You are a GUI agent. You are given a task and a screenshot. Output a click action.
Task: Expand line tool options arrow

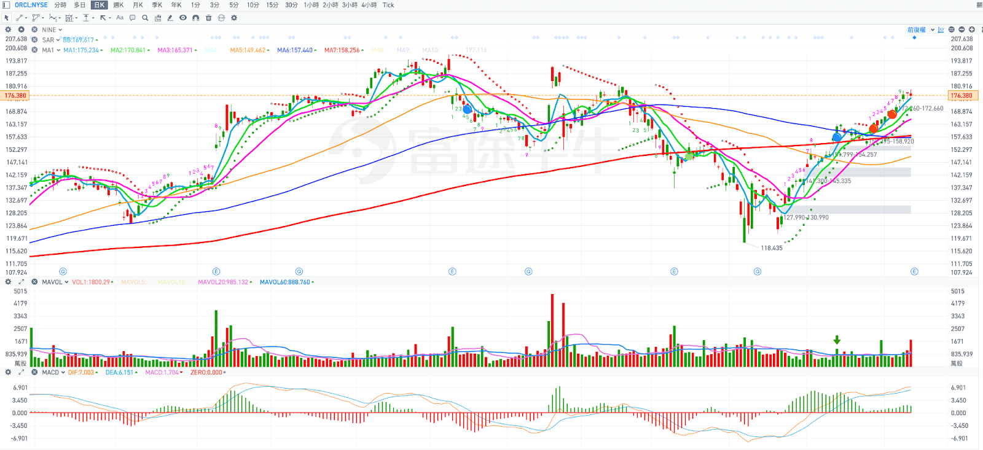click(x=26, y=18)
